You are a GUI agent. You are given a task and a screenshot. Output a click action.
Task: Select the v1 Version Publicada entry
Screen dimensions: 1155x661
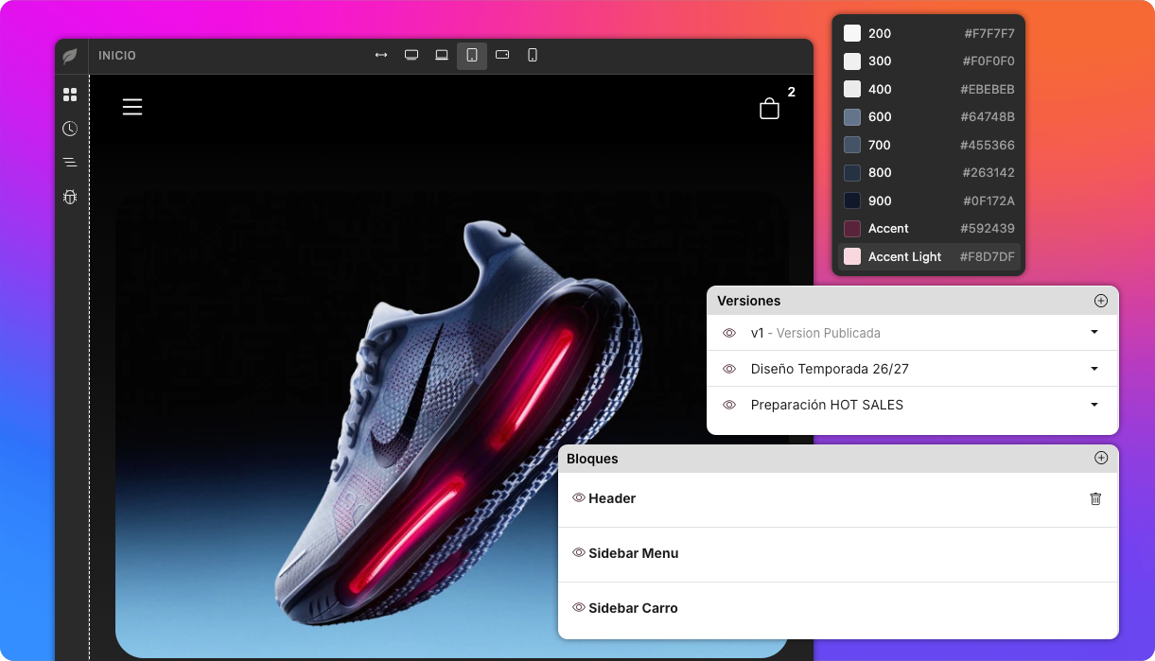tap(913, 333)
